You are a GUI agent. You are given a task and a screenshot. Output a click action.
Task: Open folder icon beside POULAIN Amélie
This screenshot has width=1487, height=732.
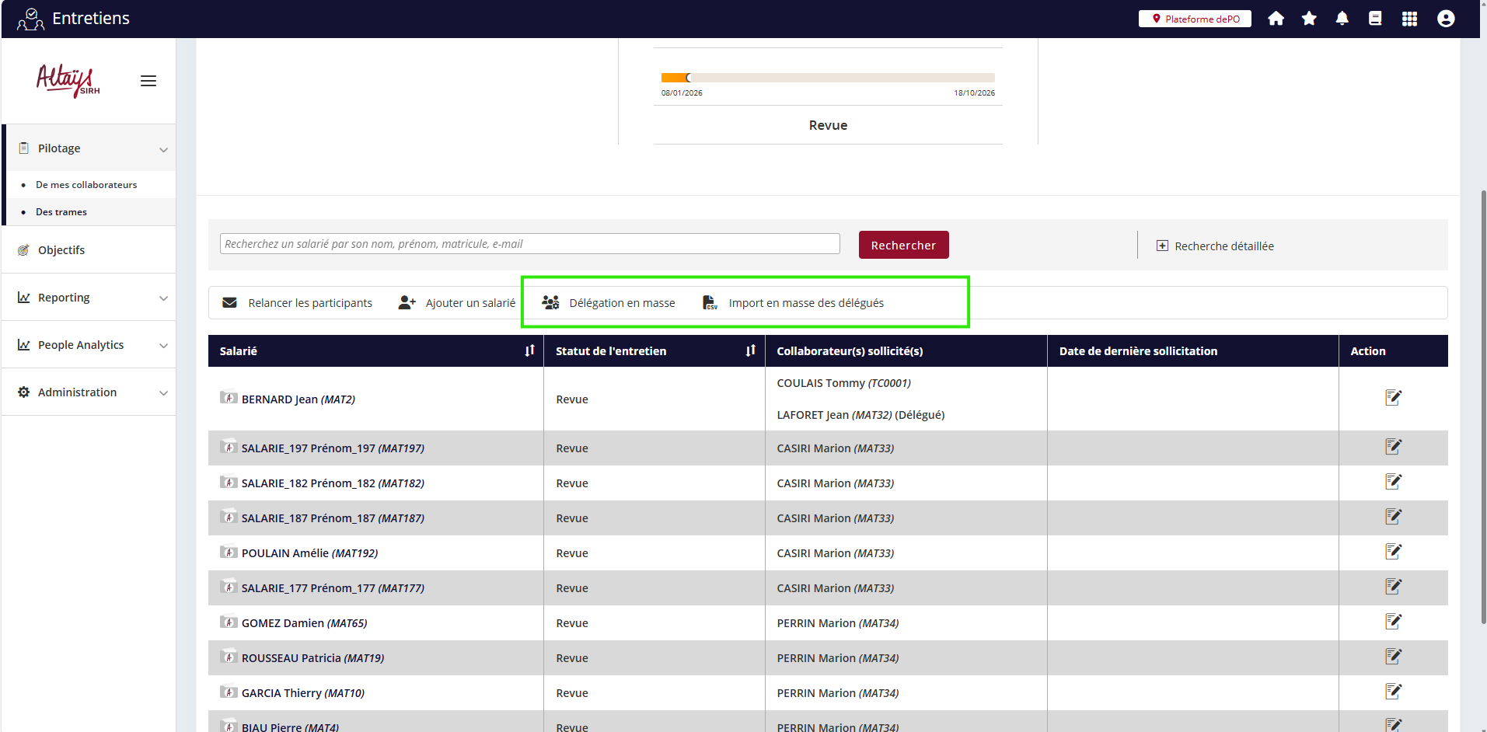(229, 552)
